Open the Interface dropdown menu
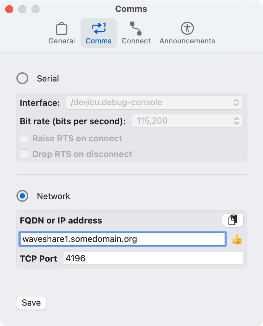The height and width of the screenshot is (326, 263). click(x=154, y=103)
